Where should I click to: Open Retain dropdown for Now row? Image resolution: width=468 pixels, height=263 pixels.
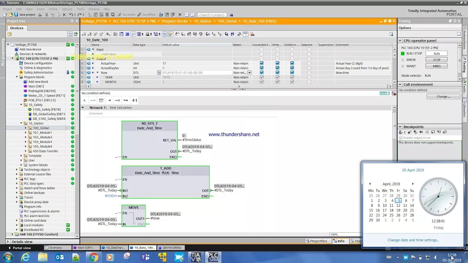(250, 73)
